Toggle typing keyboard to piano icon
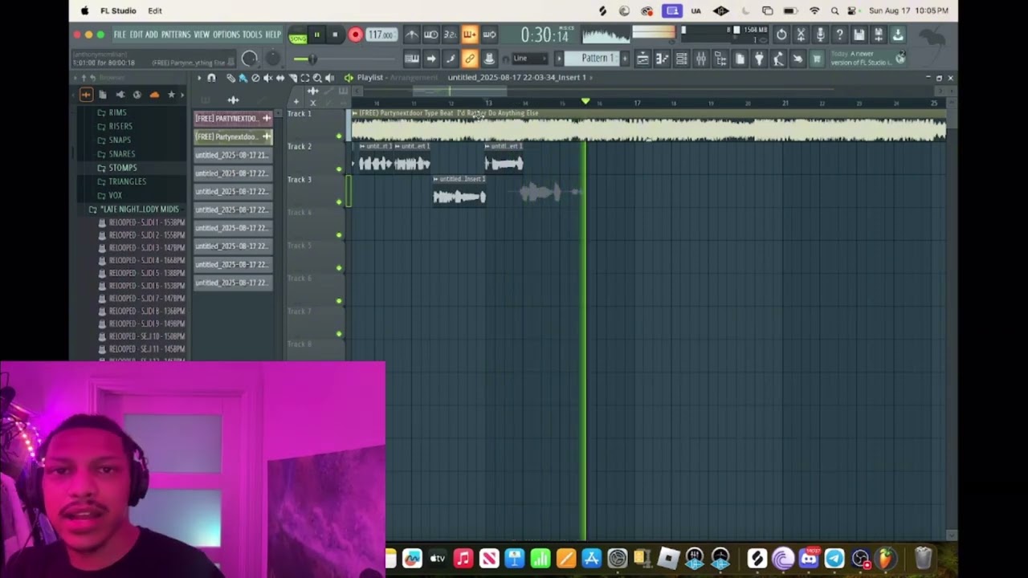Viewport: 1028px width, 578px height. coord(411,59)
